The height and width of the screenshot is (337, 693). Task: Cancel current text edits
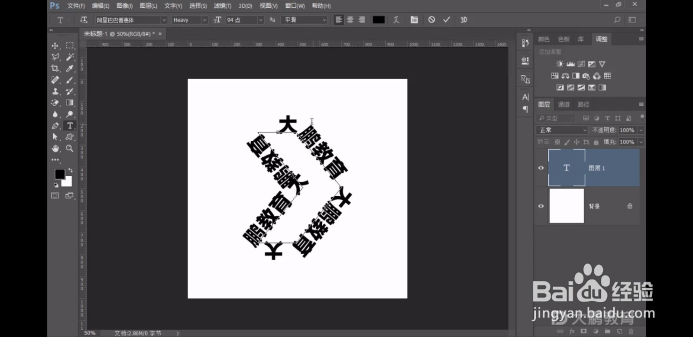431,20
